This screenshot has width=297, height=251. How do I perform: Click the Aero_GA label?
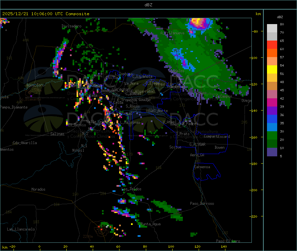(197, 155)
